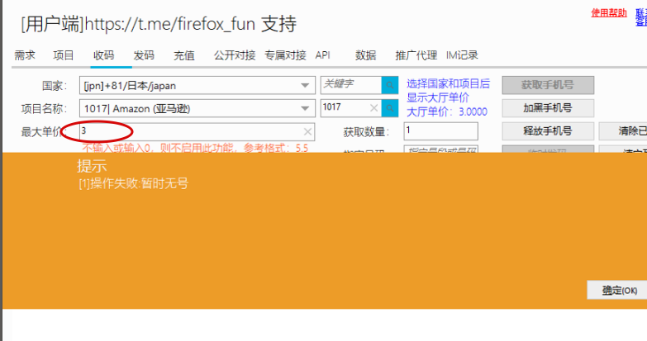Expand the country dropdown showing japan

pos(305,85)
